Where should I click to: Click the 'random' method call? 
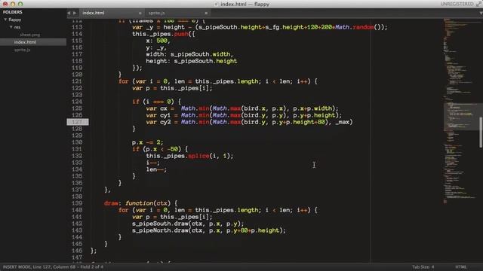363,27
